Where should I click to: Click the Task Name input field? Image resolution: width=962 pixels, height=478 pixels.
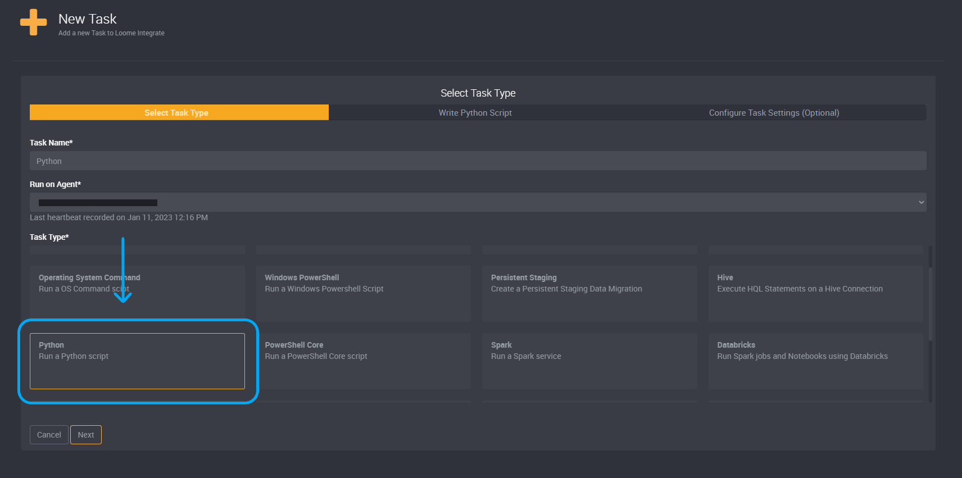(x=478, y=161)
